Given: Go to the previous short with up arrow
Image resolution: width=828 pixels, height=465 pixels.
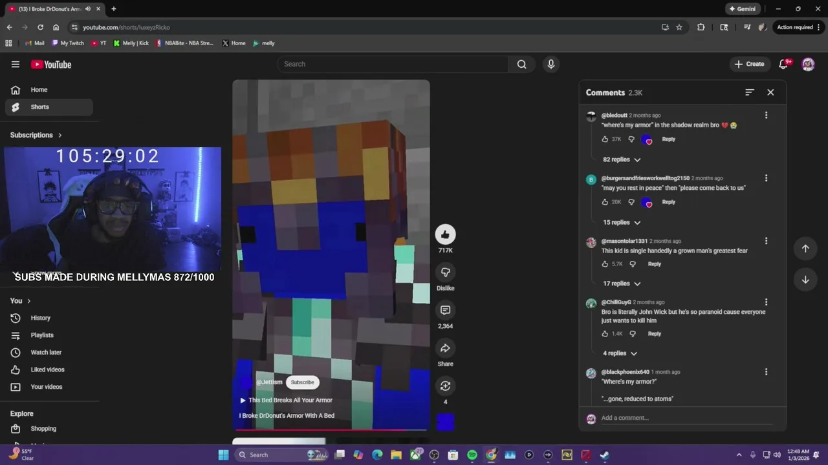Looking at the screenshot, I should pyautogui.click(x=805, y=248).
